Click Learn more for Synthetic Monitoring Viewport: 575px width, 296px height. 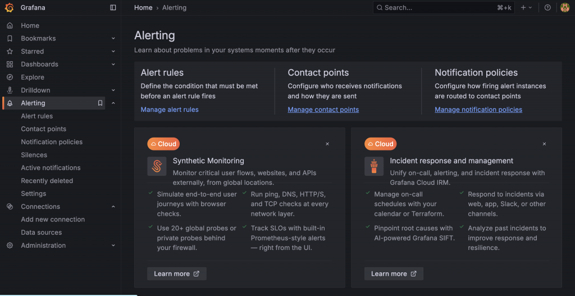[x=176, y=274]
